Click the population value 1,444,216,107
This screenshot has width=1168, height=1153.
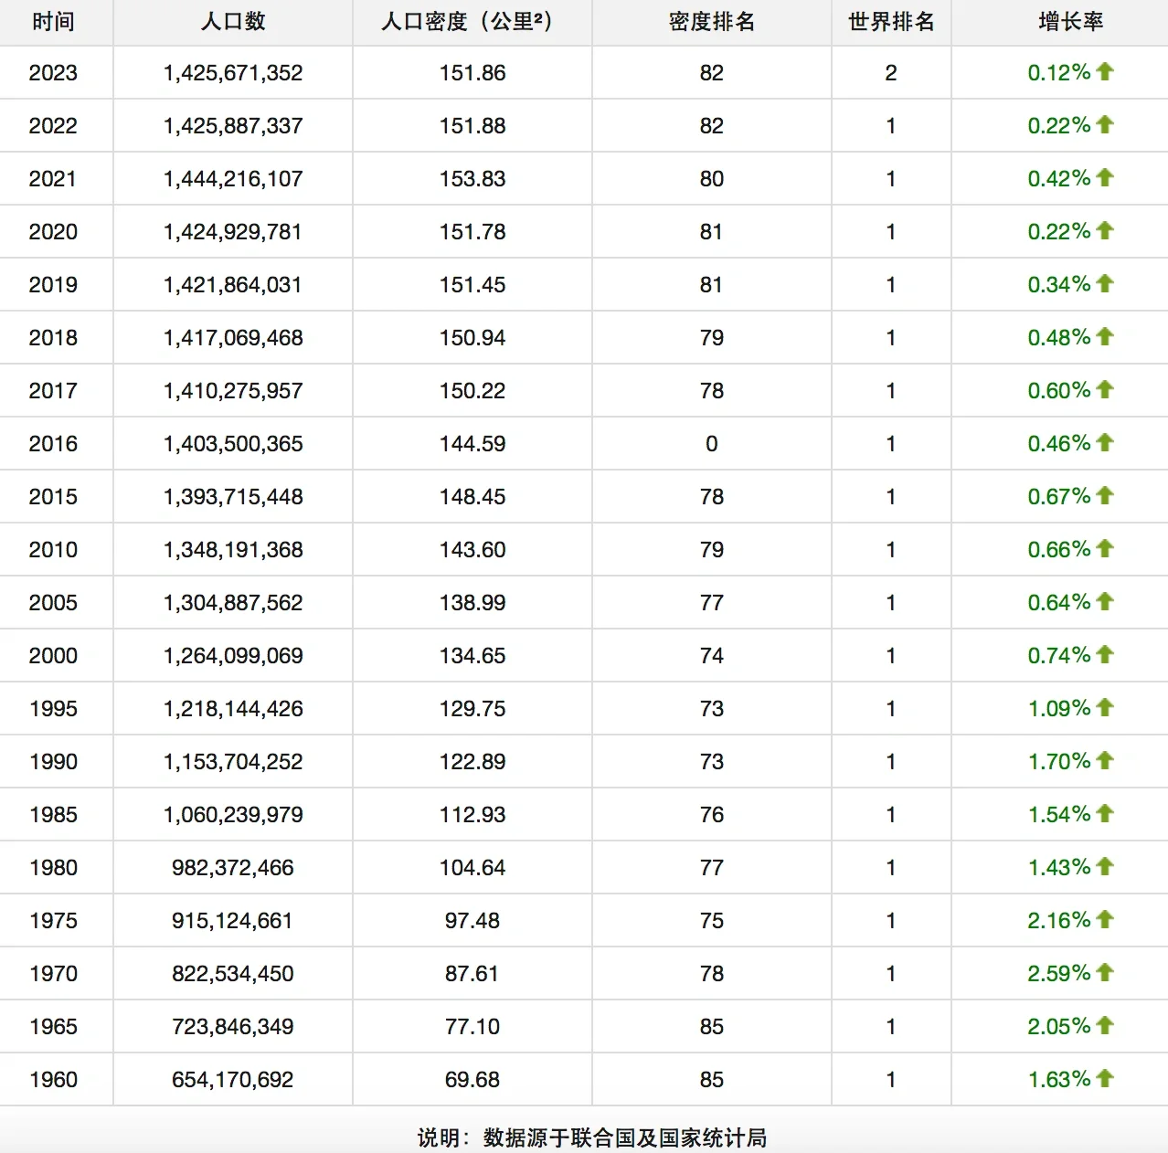point(231,178)
